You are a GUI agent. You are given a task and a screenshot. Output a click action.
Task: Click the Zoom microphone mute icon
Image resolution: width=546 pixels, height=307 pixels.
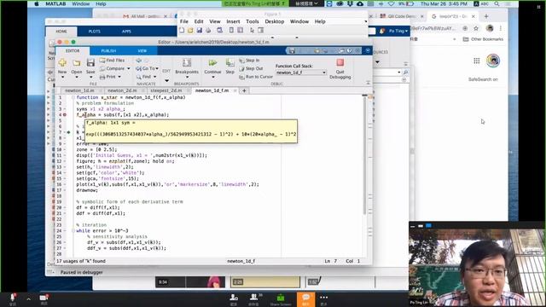(x=13, y=298)
